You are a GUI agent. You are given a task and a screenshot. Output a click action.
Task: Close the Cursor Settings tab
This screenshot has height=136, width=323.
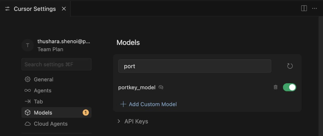64,9
